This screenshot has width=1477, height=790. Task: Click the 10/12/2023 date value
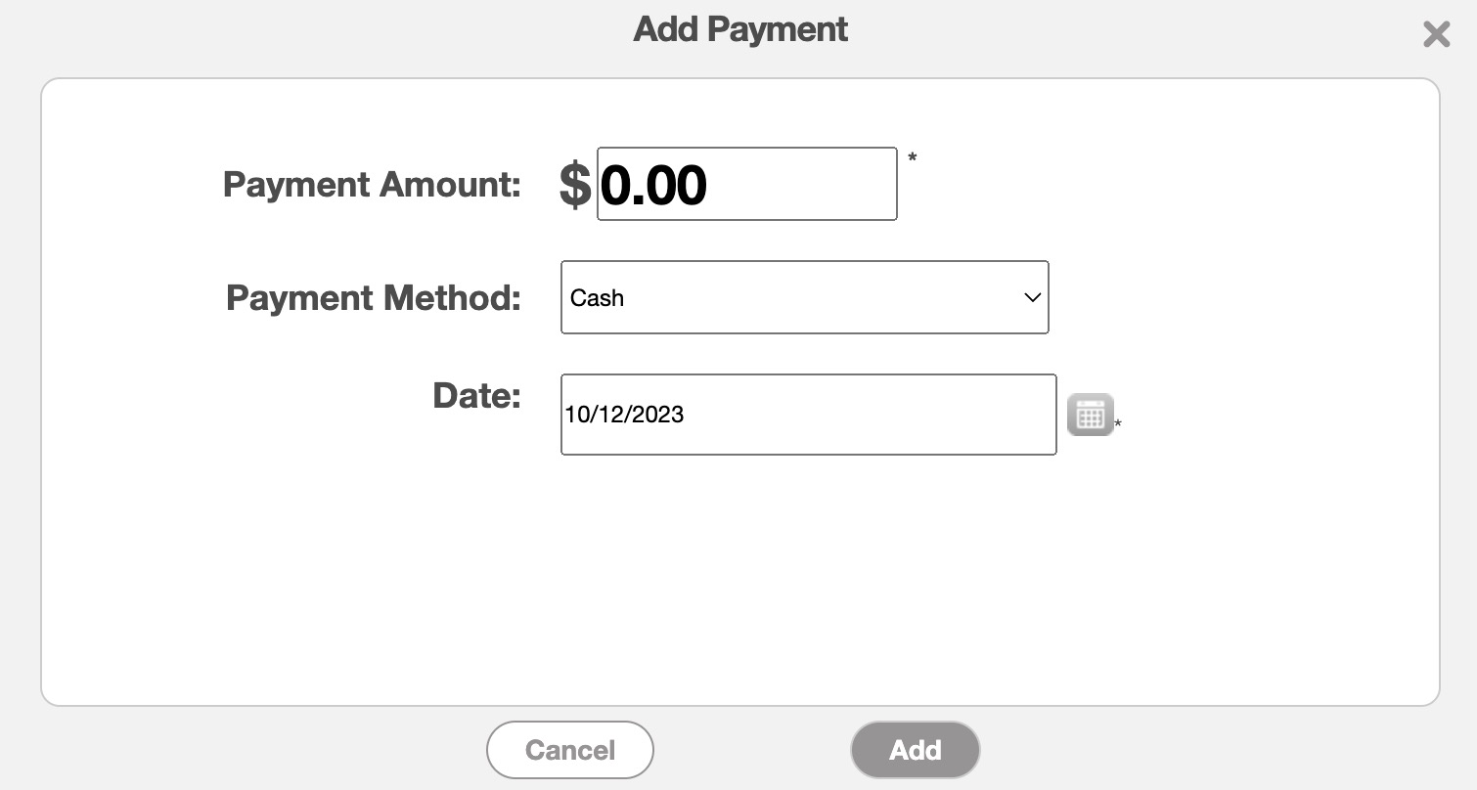[624, 415]
